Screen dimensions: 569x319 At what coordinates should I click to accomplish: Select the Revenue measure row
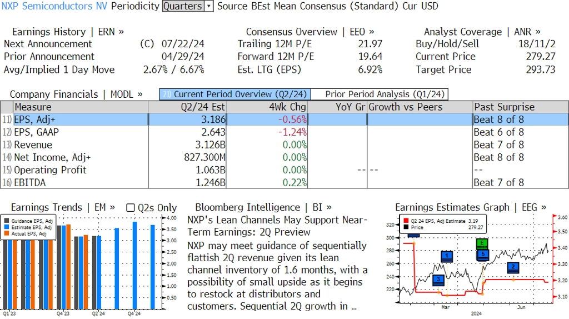tap(284, 145)
